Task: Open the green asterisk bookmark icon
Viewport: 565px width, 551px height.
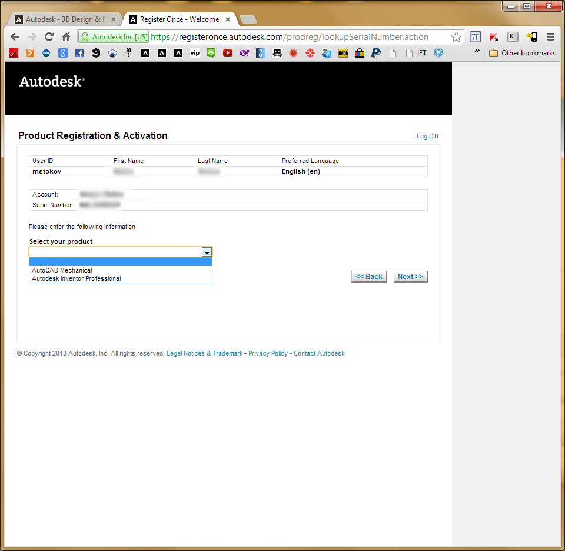Action: tap(211, 54)
